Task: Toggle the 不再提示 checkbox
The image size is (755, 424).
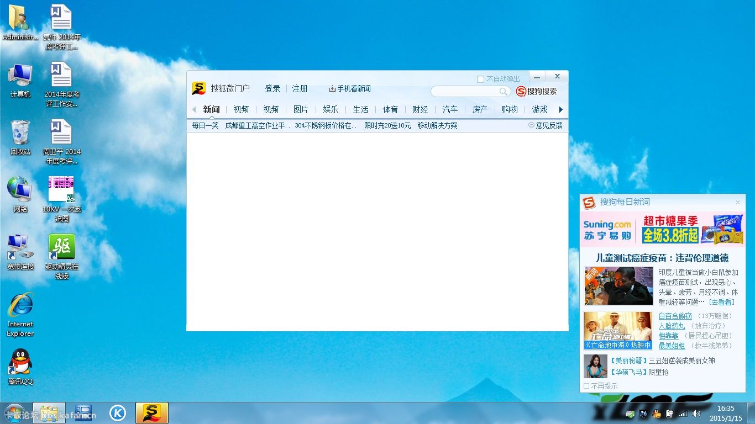Action: [x=586, y=386]
